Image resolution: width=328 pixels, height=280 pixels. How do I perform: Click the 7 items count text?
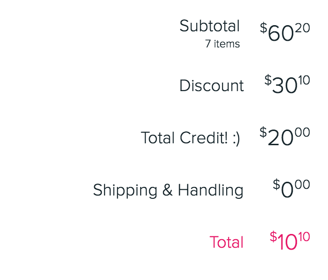(222, 44)
